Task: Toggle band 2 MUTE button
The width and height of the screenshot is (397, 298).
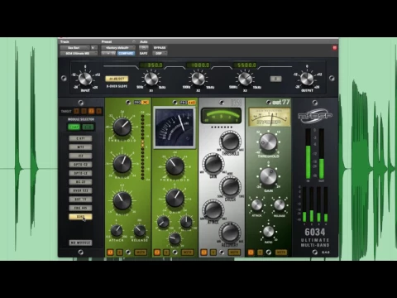Action: (x=188, y=252)
